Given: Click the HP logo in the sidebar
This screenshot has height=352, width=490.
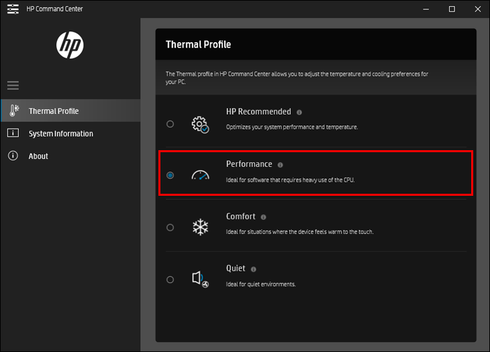Looking at the screenshot, I should 70,45.
